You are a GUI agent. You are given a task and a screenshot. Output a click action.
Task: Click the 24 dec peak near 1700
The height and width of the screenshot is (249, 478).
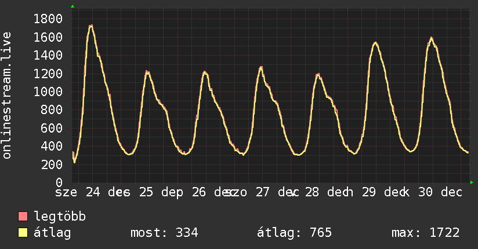pos(90,26)
